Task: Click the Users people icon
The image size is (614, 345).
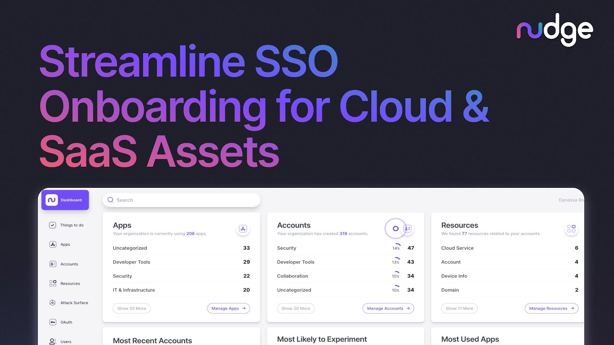Action: [x=53, y=342]
